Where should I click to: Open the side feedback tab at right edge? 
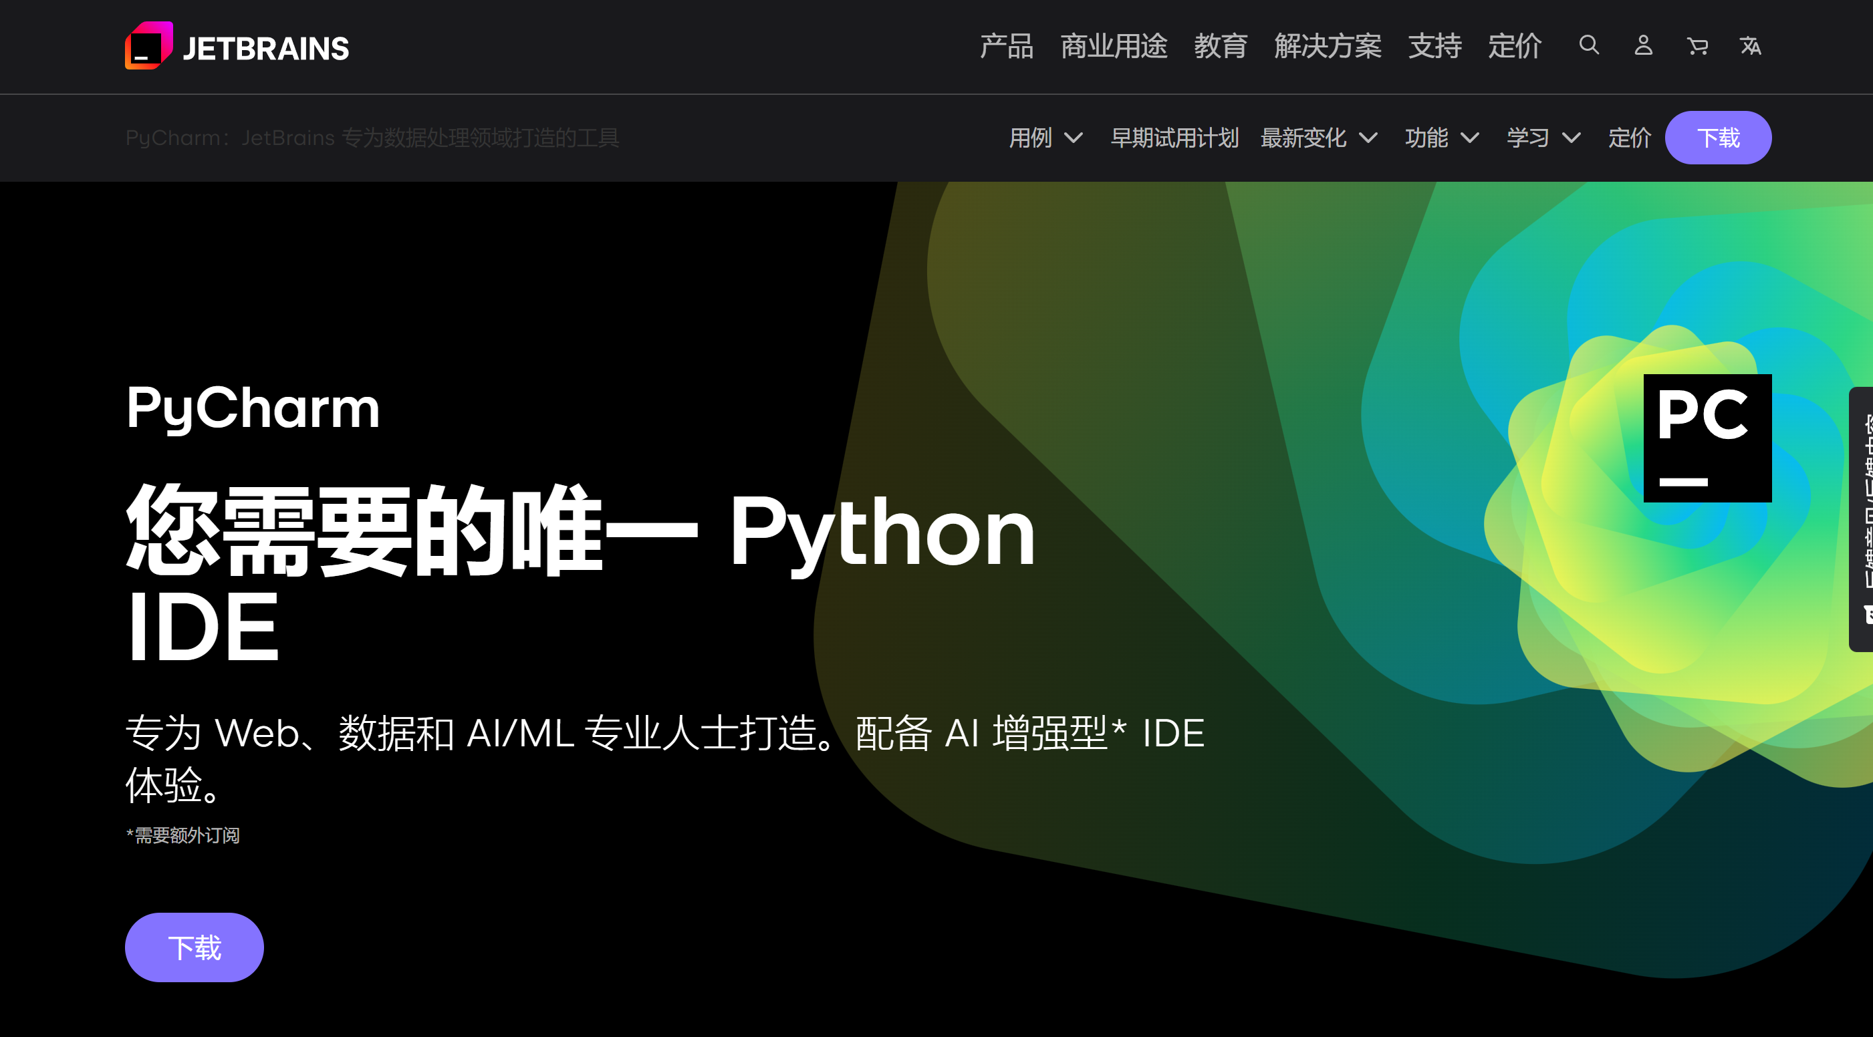[1862, 519]
